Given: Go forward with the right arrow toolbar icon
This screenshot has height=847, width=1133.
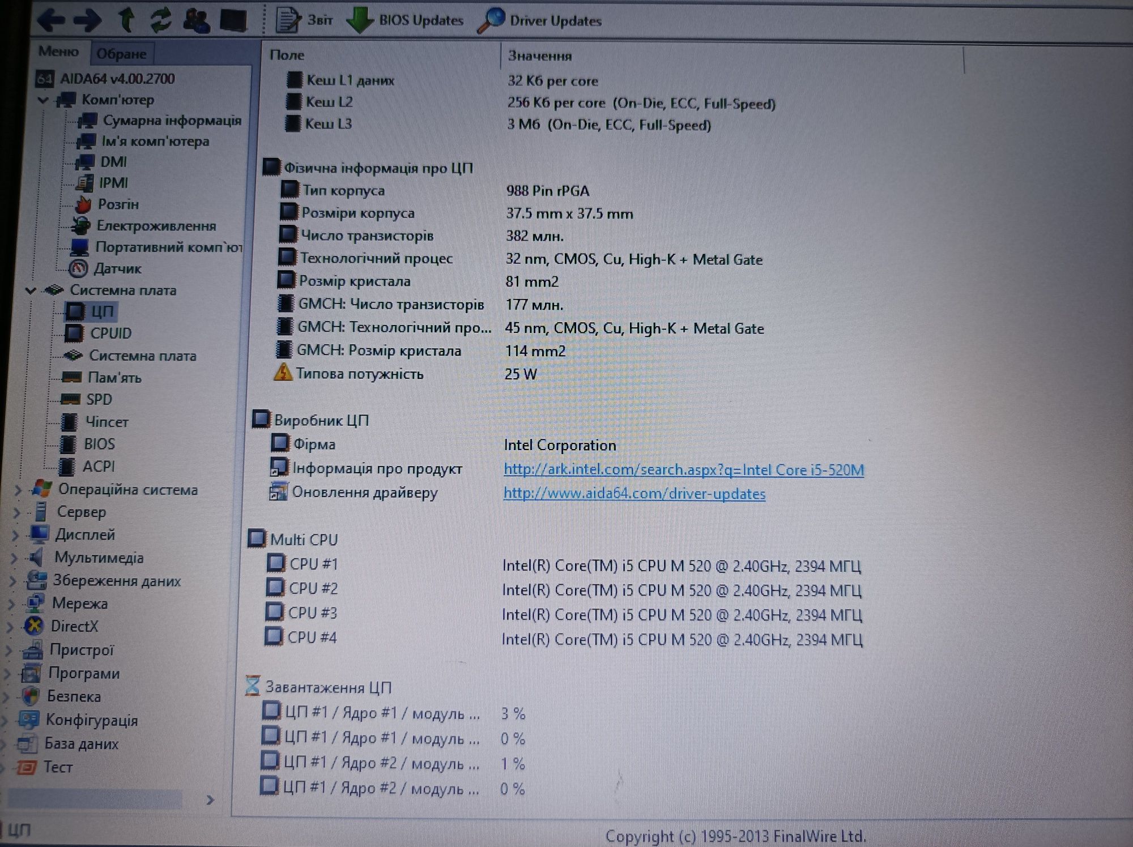Looking at the screenshot, I should pyautogui.click(x=87, y=20).
